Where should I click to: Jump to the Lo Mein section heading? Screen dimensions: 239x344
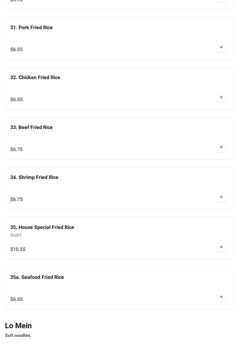pos(18,326)
